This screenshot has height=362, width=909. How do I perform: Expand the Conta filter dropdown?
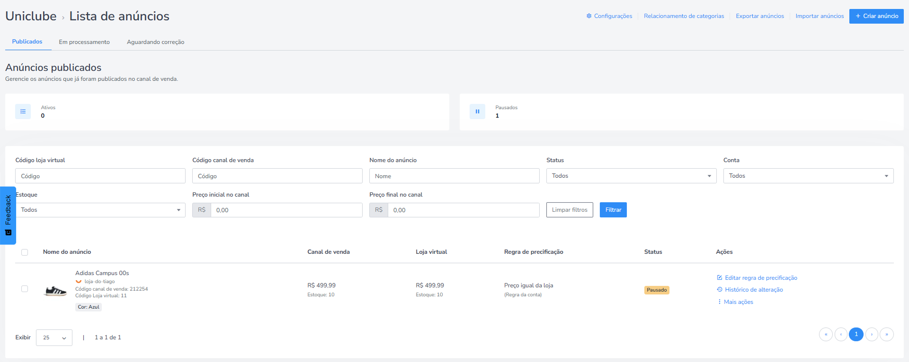click(x=808, y=176)
